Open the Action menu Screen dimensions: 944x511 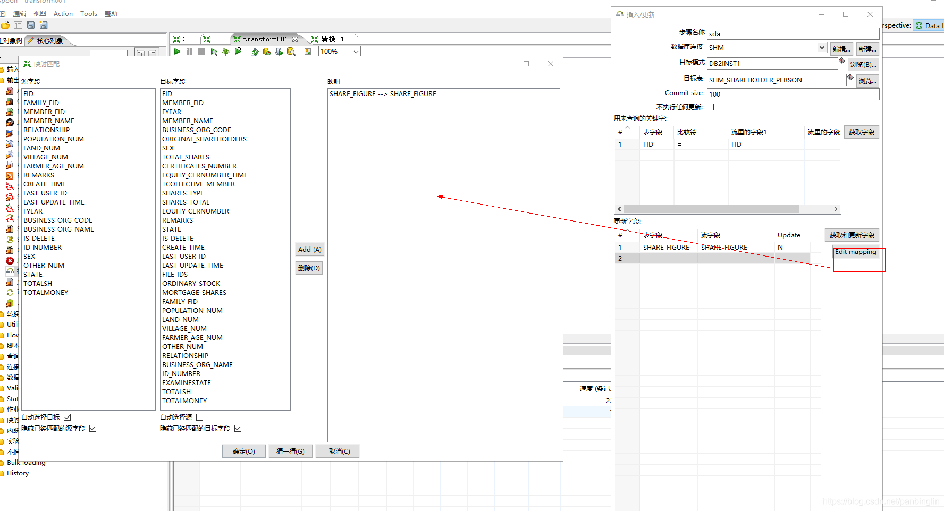63,14
